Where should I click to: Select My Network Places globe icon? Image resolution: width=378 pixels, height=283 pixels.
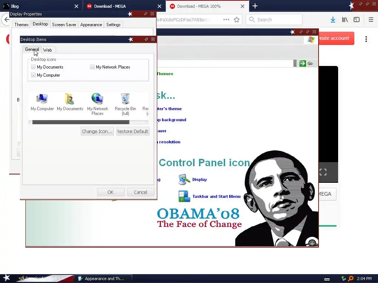[x=97, y=99]
